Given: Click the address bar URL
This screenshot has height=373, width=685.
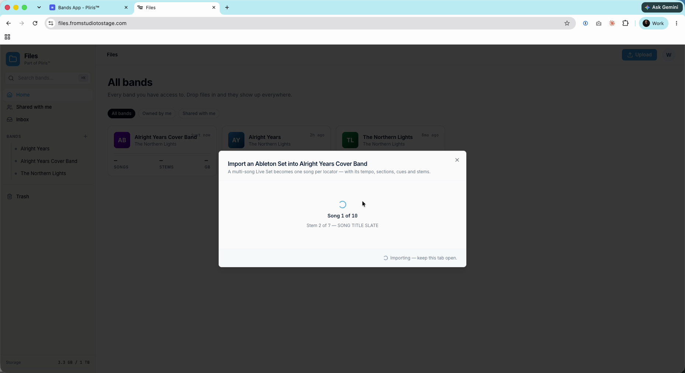Looking at the screenshot, I should coord(92,23).
